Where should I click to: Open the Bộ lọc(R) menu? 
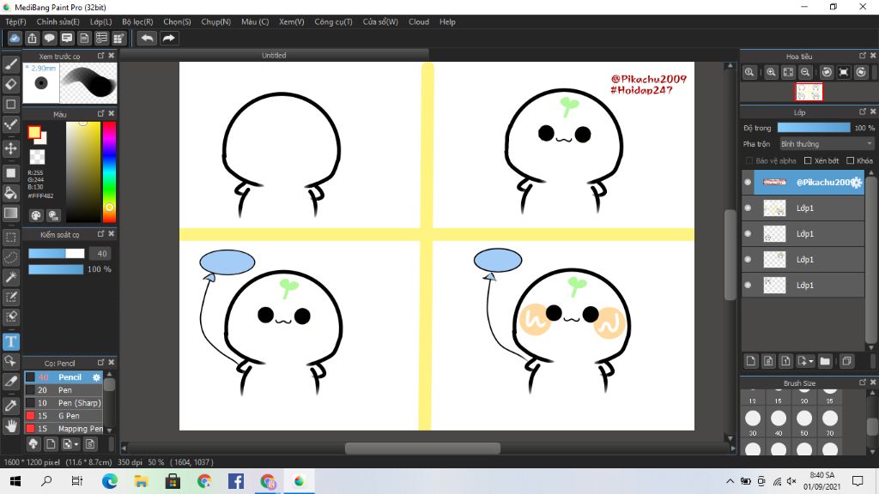pyautogui.click(x=137, y=21)
